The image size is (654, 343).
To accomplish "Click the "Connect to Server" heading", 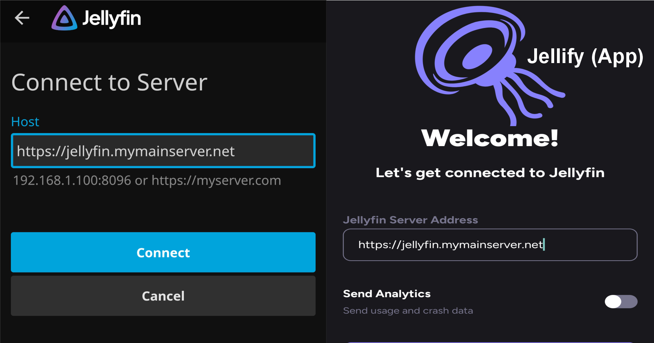I will pyautogui.click(x=109, y=83).
